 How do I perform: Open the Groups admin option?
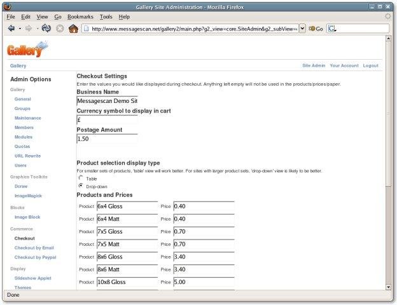(x=22, y=109)
